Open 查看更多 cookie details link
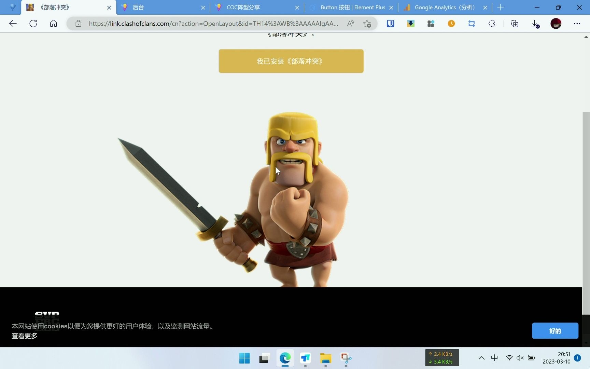This screenshot has width=590, height=369. click(25, 336)
